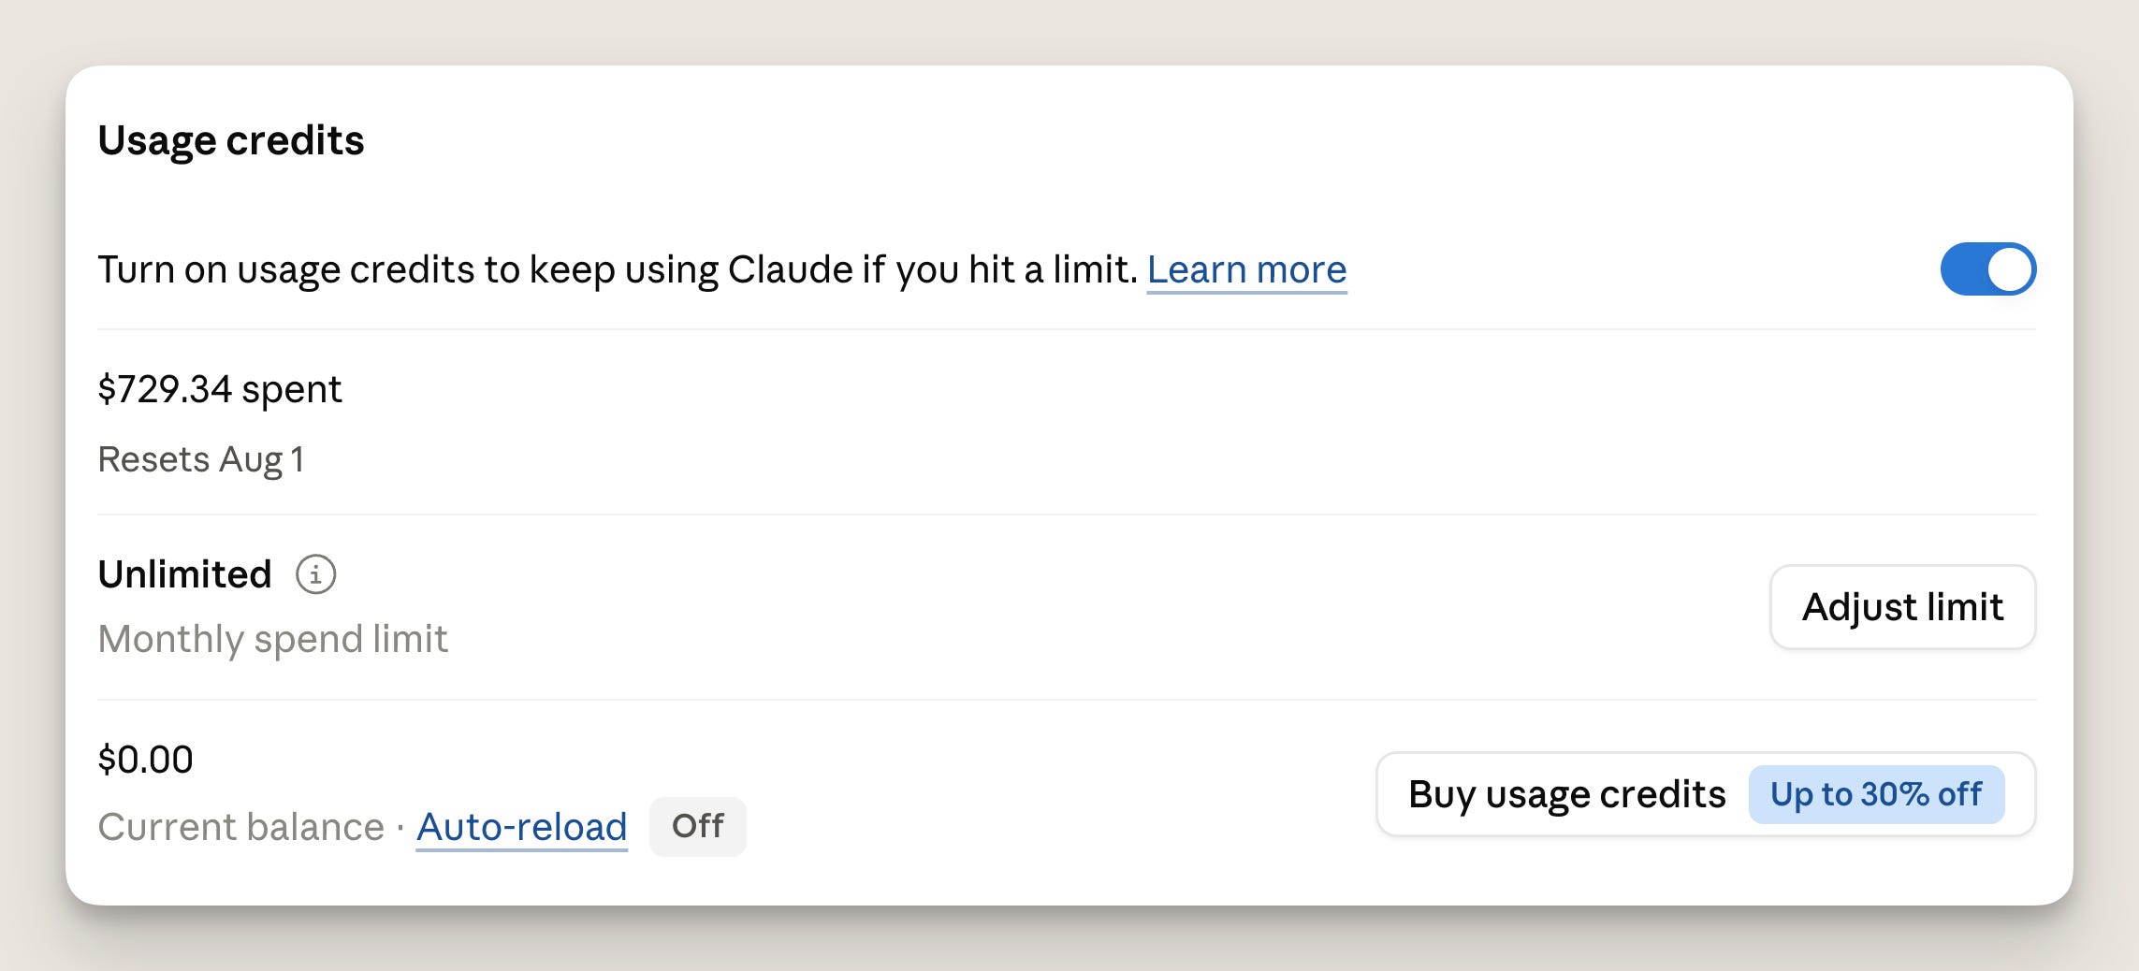Screen dimensions: 2139x971
Task: Open the Auto-reload settings link
Action: pyautogui.click(x=521, y=827)
